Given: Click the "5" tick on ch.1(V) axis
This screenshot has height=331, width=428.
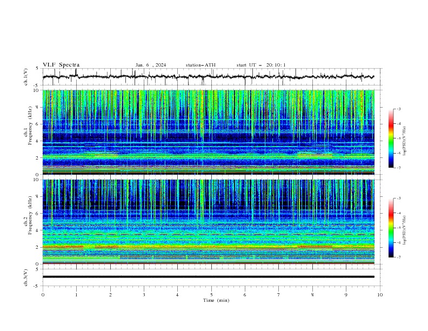Looking at the screenshot, I should click(38, 69).
